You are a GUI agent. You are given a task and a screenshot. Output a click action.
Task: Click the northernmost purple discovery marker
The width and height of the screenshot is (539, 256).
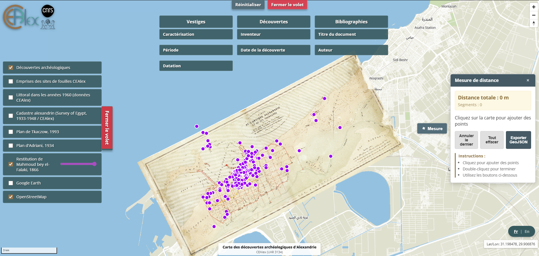point(324,98)
